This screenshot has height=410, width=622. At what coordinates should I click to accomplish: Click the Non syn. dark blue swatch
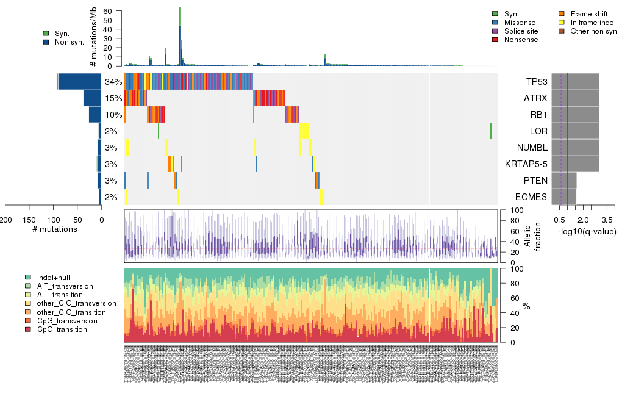(x=46, y=42)
